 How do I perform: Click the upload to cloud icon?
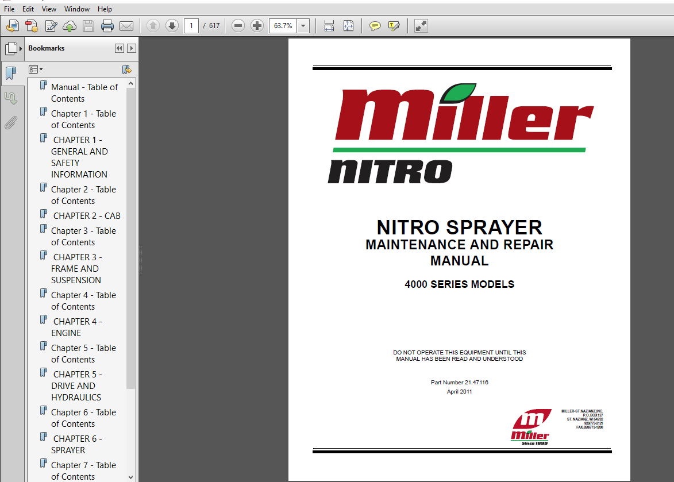70,26
